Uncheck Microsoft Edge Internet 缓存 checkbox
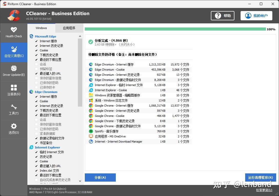The width and height of the screenshot is (279, 196). [x=36, y=41]
